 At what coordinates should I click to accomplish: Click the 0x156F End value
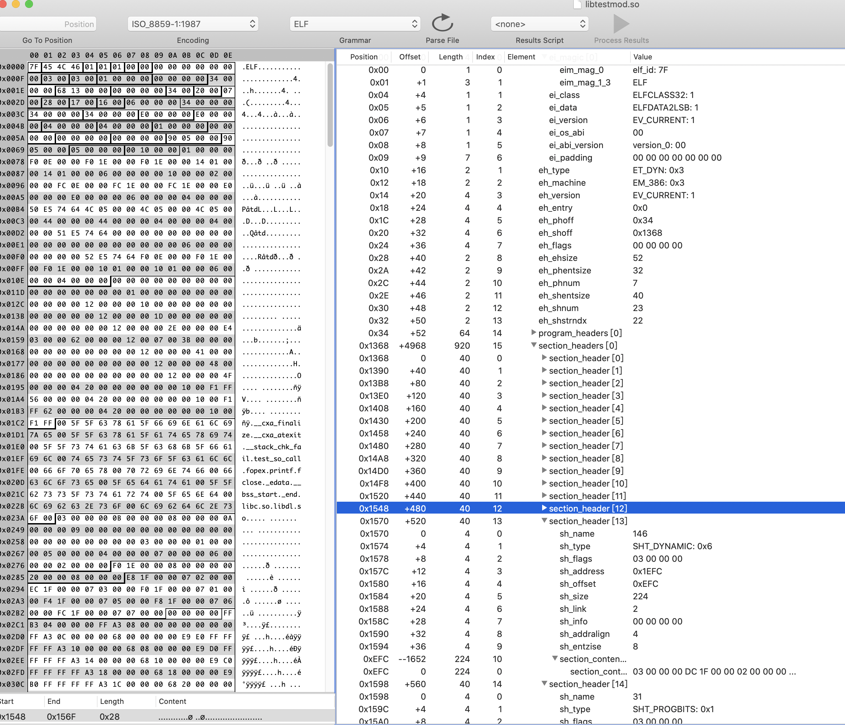61,716
